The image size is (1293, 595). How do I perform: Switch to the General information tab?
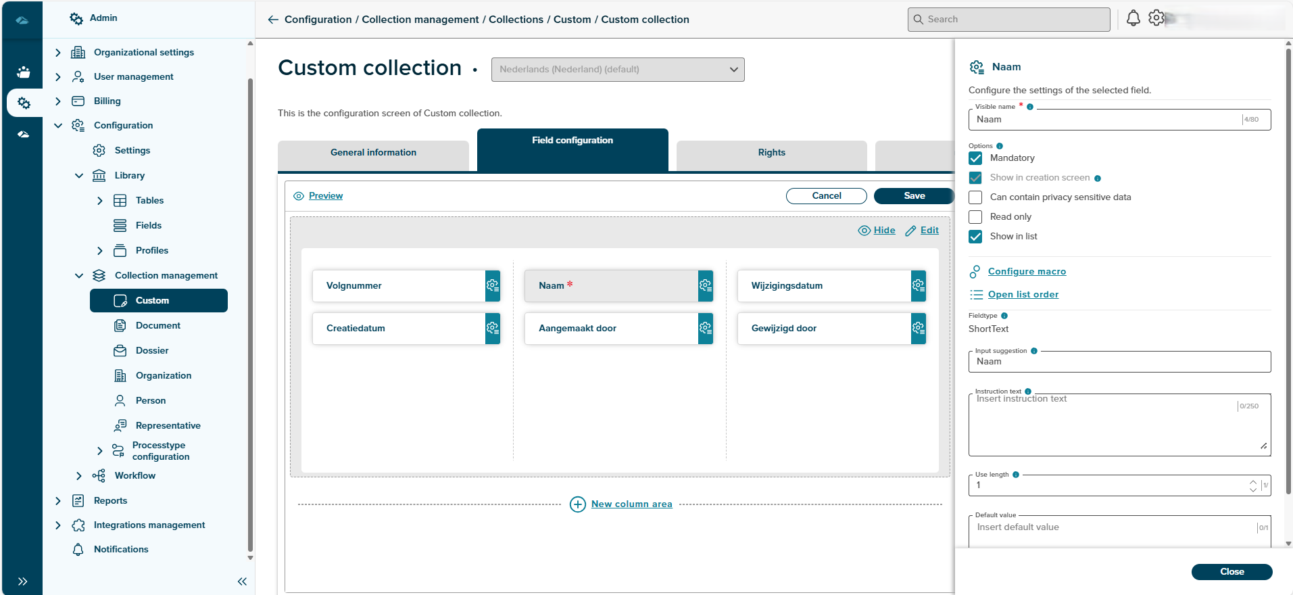(373, 153)
